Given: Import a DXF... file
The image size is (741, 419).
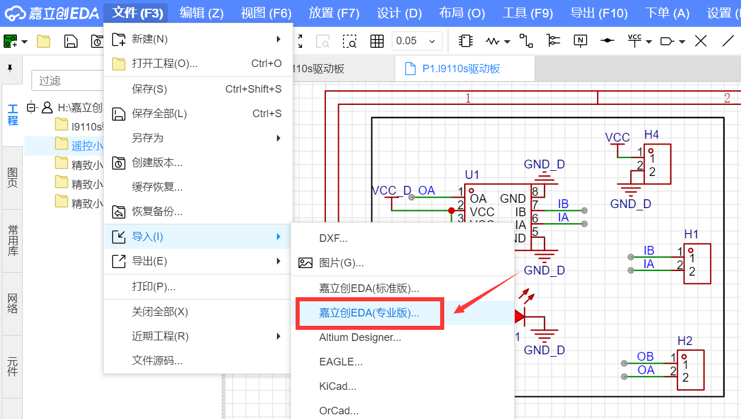Looking at the screenshot, I should pos(403,238).
